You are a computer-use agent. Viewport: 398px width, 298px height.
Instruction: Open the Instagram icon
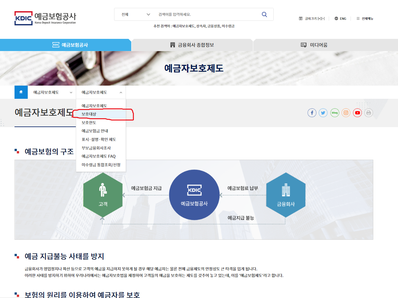click(x=346, y=113)
